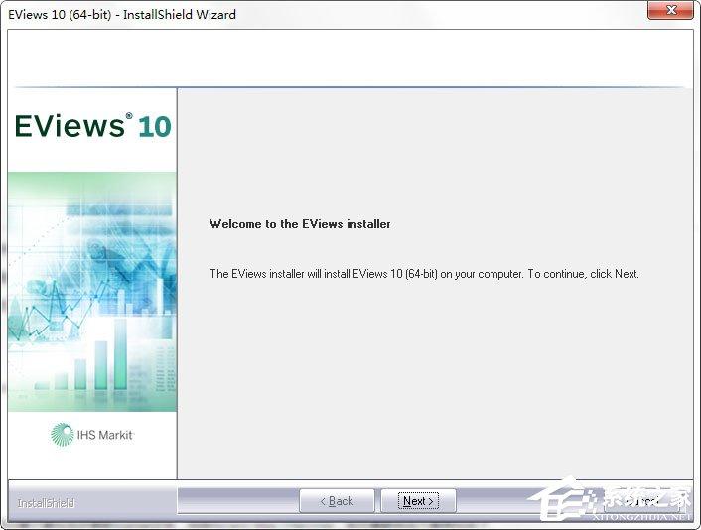Image resolution: width=701 pixels, height=530 pixels.
Task: Close the InstallShield Wizard window
Action: (x=670, y=10)
